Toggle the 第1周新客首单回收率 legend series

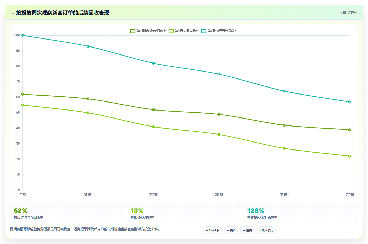click(x=148, y=31)
